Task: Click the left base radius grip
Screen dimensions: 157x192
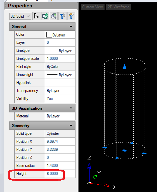Action: coord(105,148)
